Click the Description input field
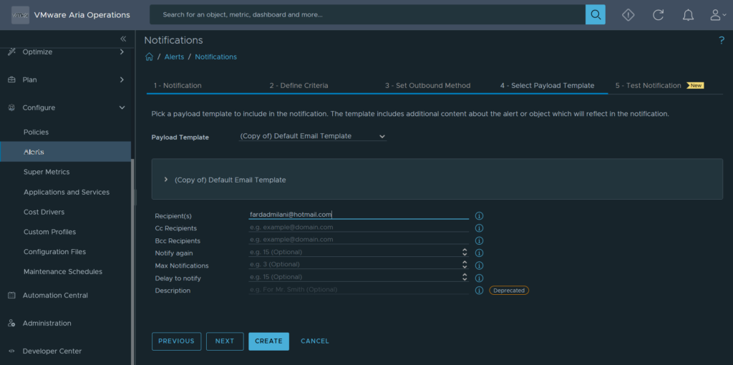This screenshot has width=733, height=365. (359, 289)
